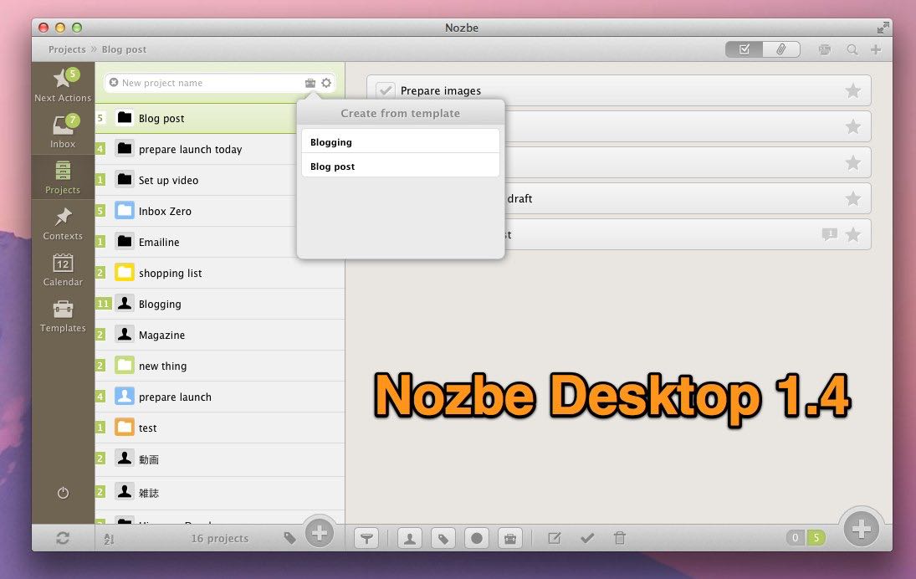Image resolution: width=916 pixels, height=579 pixels.
Task: Open Next Actions in the sidebar
Action: [x=63, y=85]
